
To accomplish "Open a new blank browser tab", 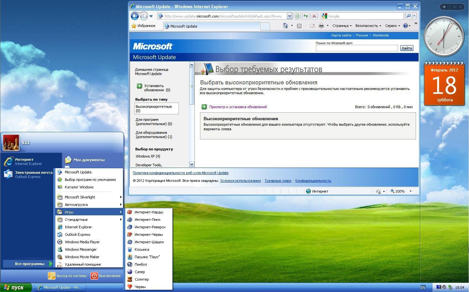I will point(265,27).
